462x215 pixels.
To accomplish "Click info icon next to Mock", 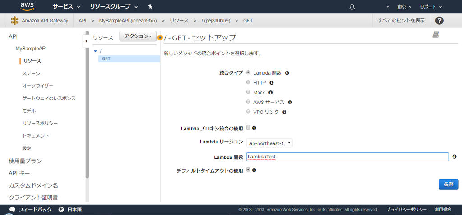I will click(x=271, y=93).
